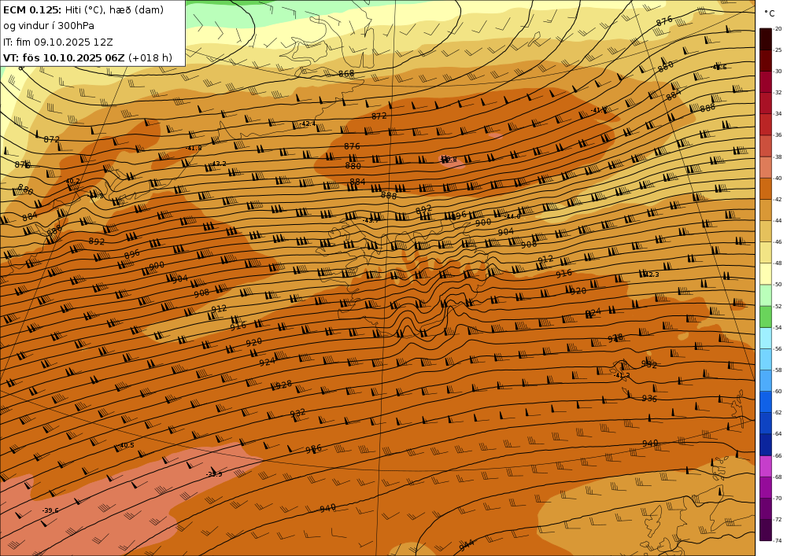The width and height of the screenshot is (787, 556).
Task: Click the chart title 'ECM 0.125: Hiti (°C), hæð (dam)'
Action: [83, 10]
